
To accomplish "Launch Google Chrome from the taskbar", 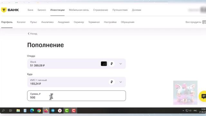I will (39, 111).
